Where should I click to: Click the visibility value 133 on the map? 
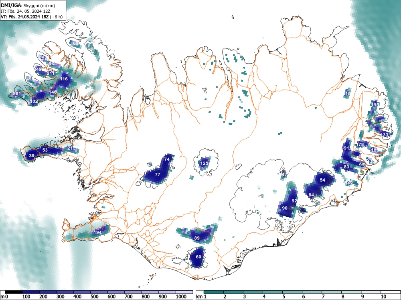coord(385,135)
